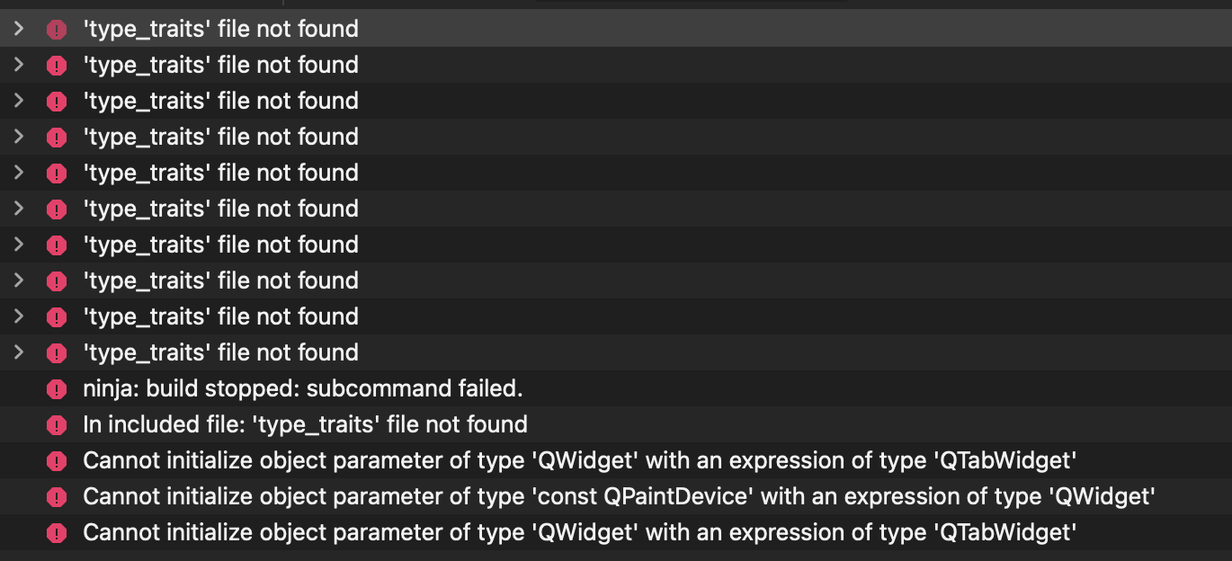Viewport: 1232px width, 561px height.
Task: Select the first QTabWidget object parameter error
Action: (580, 460)
